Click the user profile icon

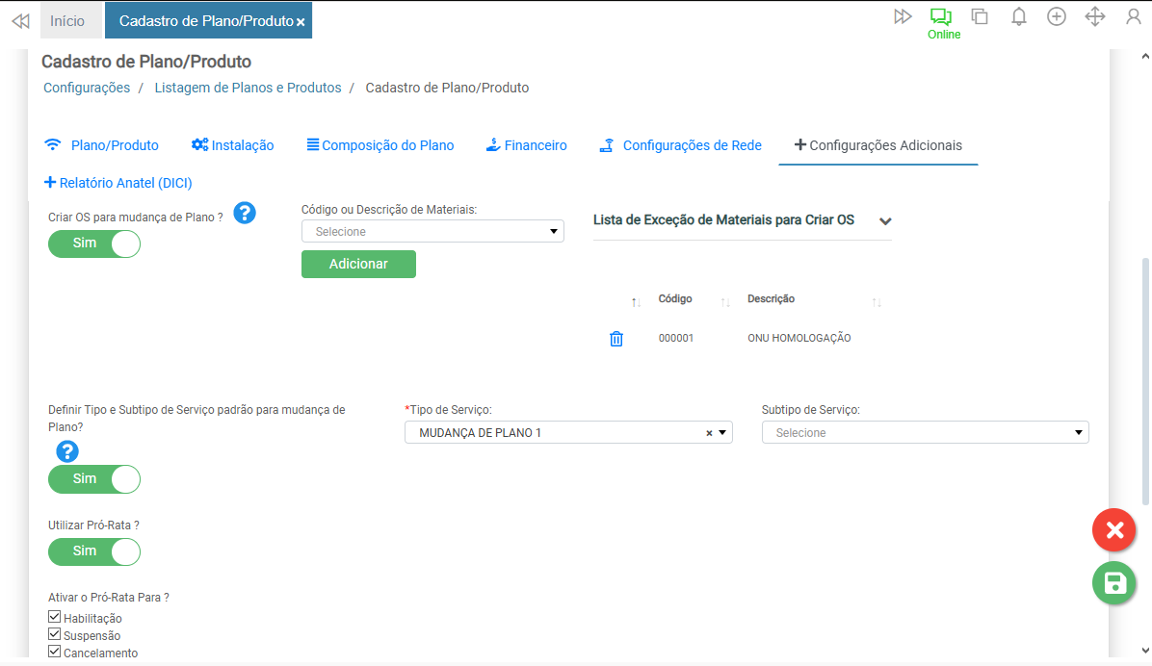point(1134,17)
